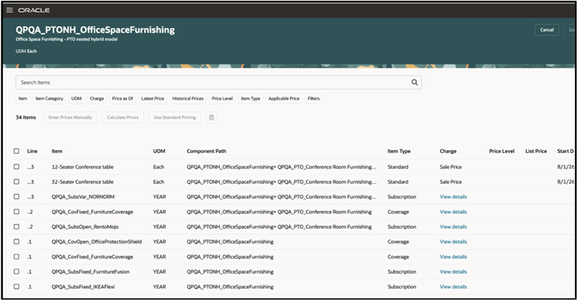Click the Charge column header
Image resolution: width=578 pixels, height=301 pixels.
(448, 151)
